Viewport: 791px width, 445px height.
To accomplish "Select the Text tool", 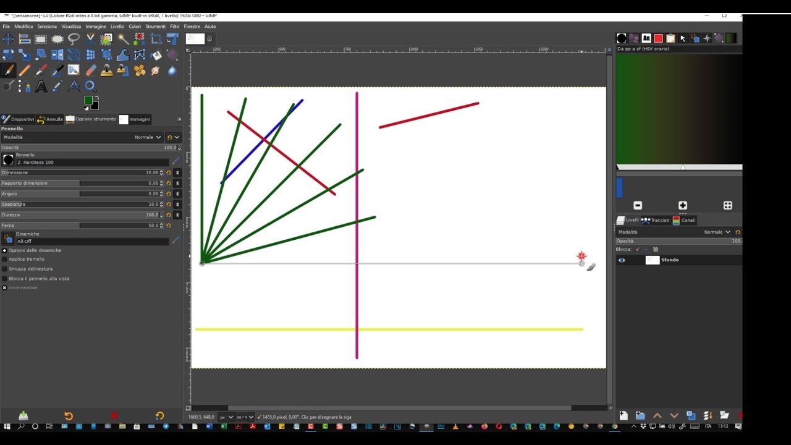I will 41,87.
